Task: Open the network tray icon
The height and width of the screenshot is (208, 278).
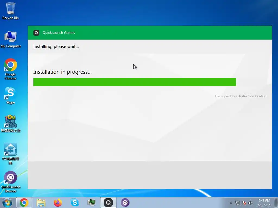Action: coord(237,203)
